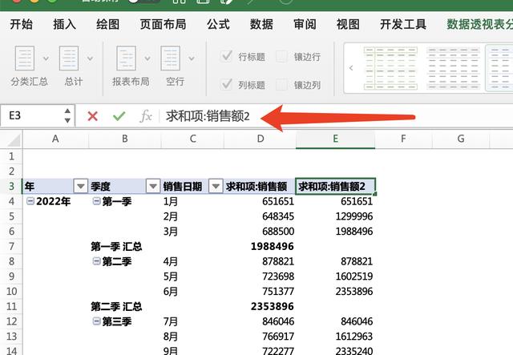Screen dimensions: 513x355
Task: Cancel the formula bar entry with red X
Action: coord(92,116)
